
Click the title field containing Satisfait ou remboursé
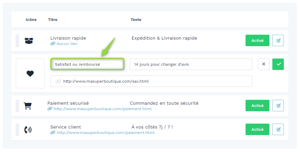tap(87, 64)
